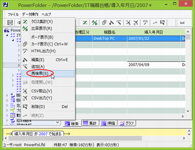Click the CSV import toolbar icon

coord(128,23)
